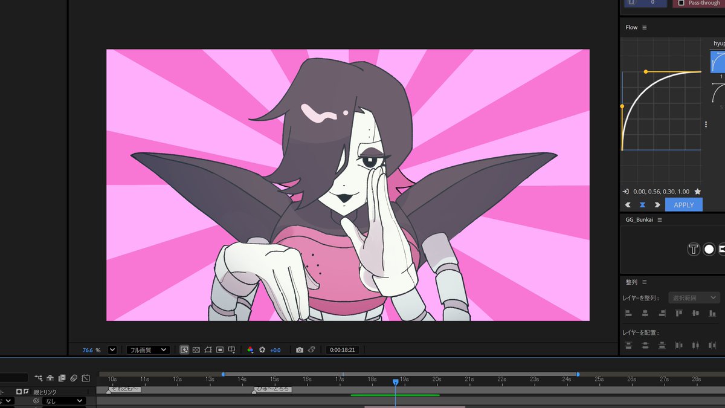The width and height of the screenshot is (725, 408).
Task: Open the Flow panel menu
Action: (645, 28)
